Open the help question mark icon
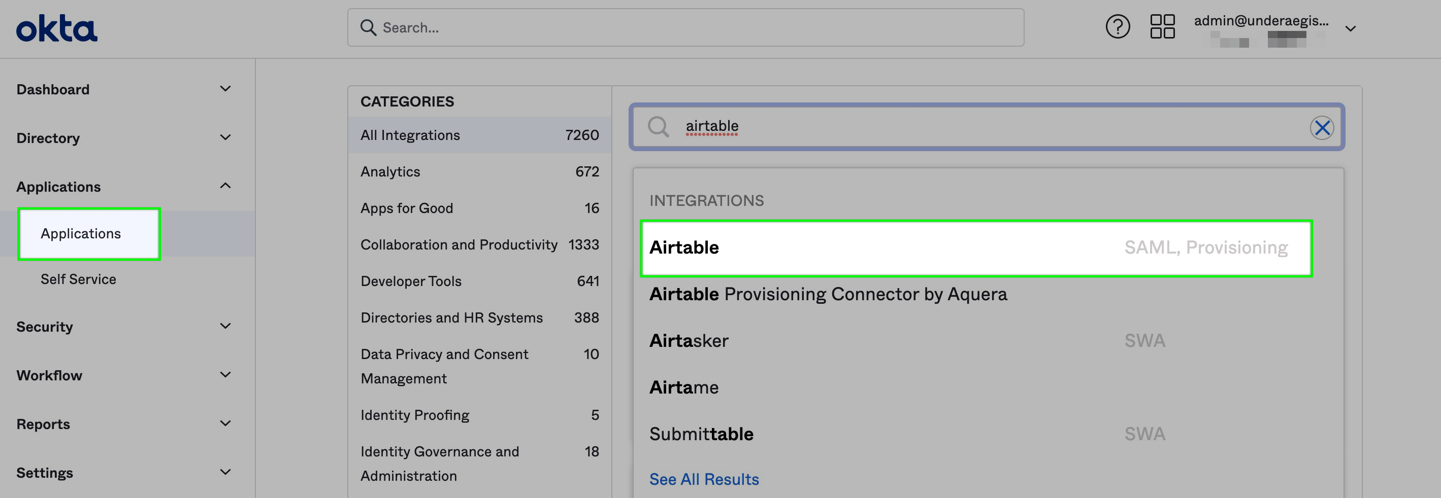 point(1118,27)
